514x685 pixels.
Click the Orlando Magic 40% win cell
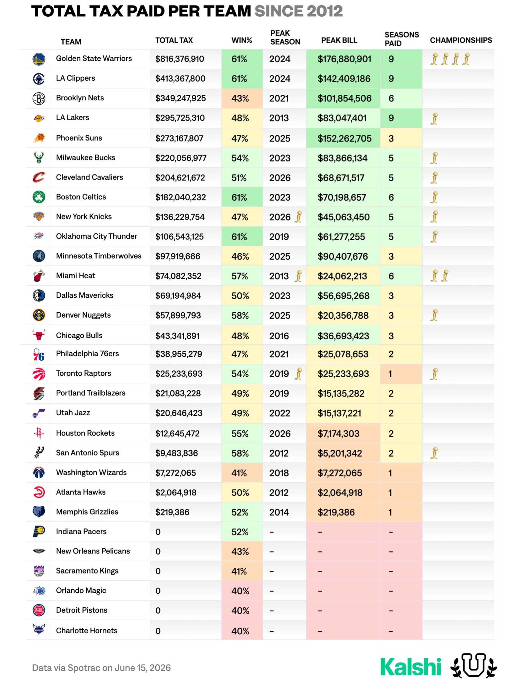[242, 591]
